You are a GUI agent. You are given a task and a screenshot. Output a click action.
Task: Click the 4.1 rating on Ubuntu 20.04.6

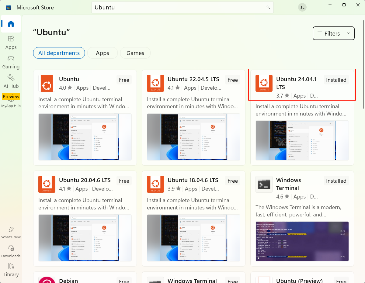(x=66, y=189)
